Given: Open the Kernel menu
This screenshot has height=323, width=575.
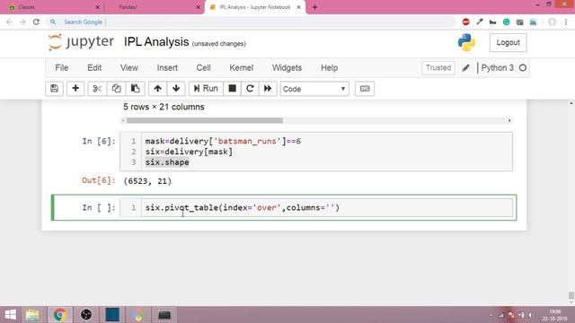Looking at the screenshot, I should [x=242, y=68].
